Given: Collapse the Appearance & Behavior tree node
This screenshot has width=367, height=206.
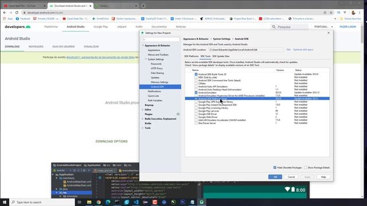Looking at the screenshot, I should [x=143, y=46].
